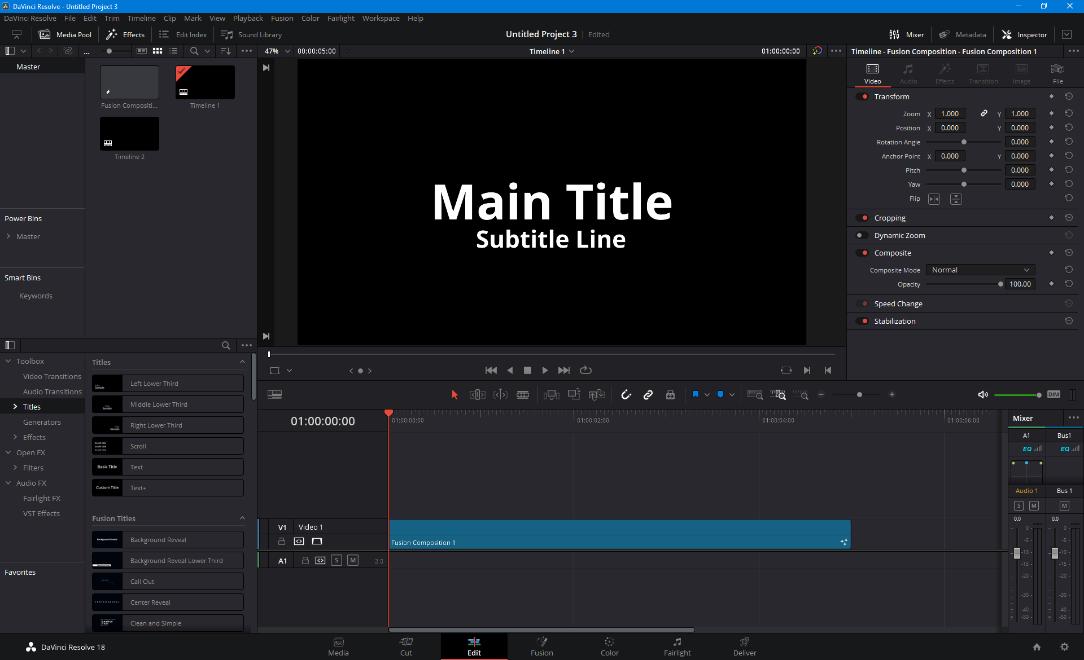Viewport: 1084px width, 660px height.
Task: Click the Zoom X value field
Action: pyautogui.click(x=950, y=113)
